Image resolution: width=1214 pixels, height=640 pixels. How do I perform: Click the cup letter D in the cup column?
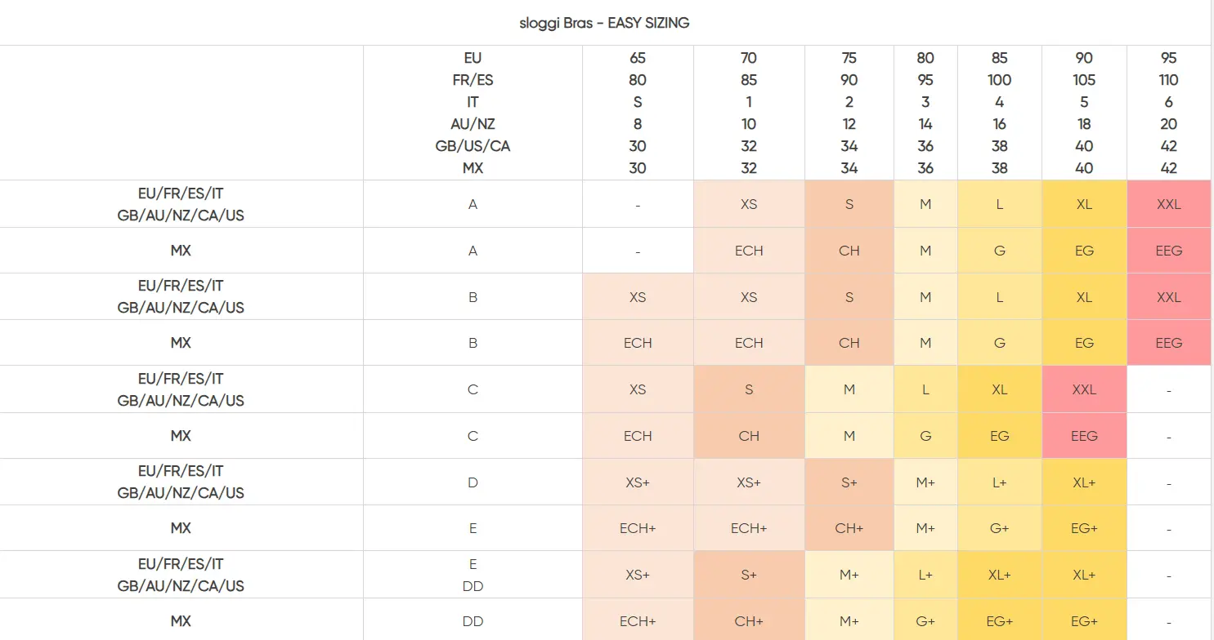pos(473,482)
